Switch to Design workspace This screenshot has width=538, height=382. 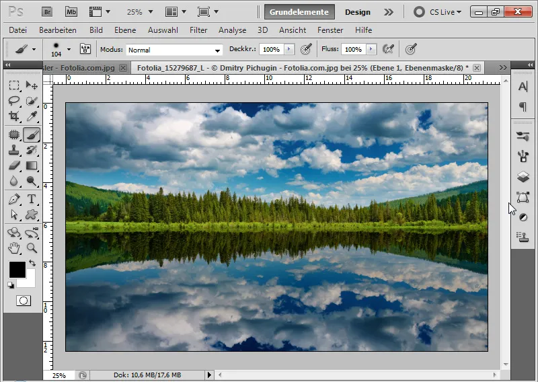tap(358, 12)
